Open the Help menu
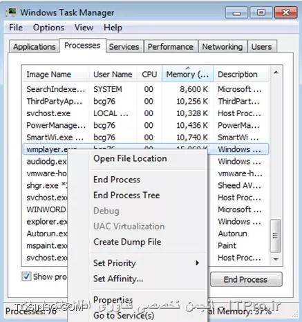This screenshot has width=302, height=322. 113,28
